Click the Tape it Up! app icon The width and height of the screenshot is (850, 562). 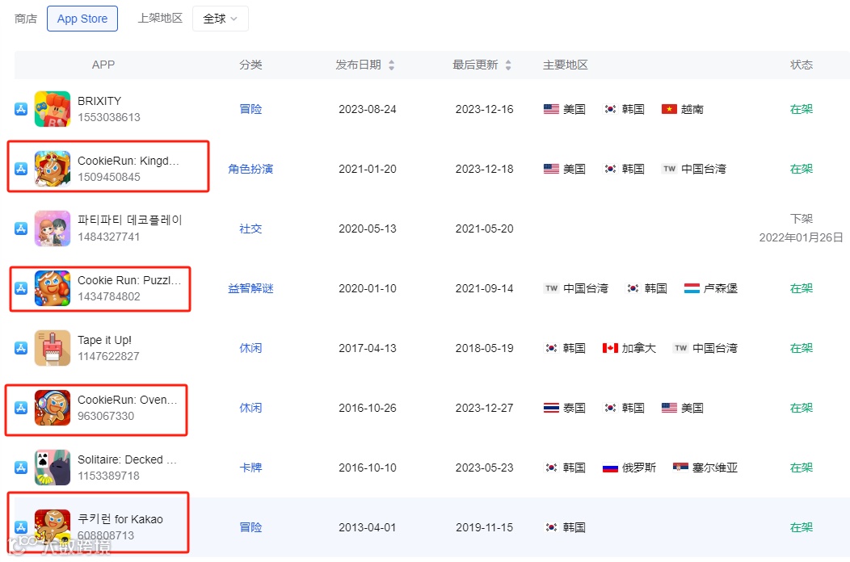pyautogui.click(x=53, y=348)
